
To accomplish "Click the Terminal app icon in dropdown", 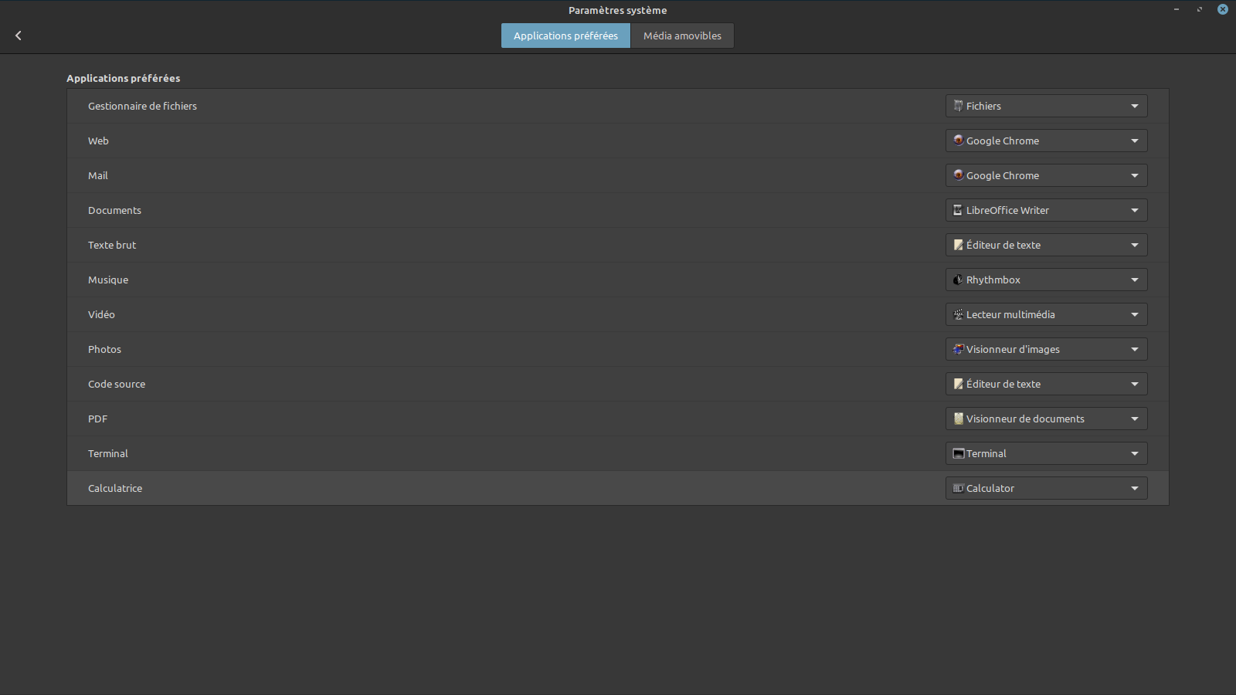I will point(958,453).
